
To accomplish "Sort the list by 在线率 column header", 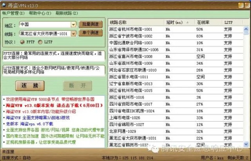I will (x=207, y=23).
